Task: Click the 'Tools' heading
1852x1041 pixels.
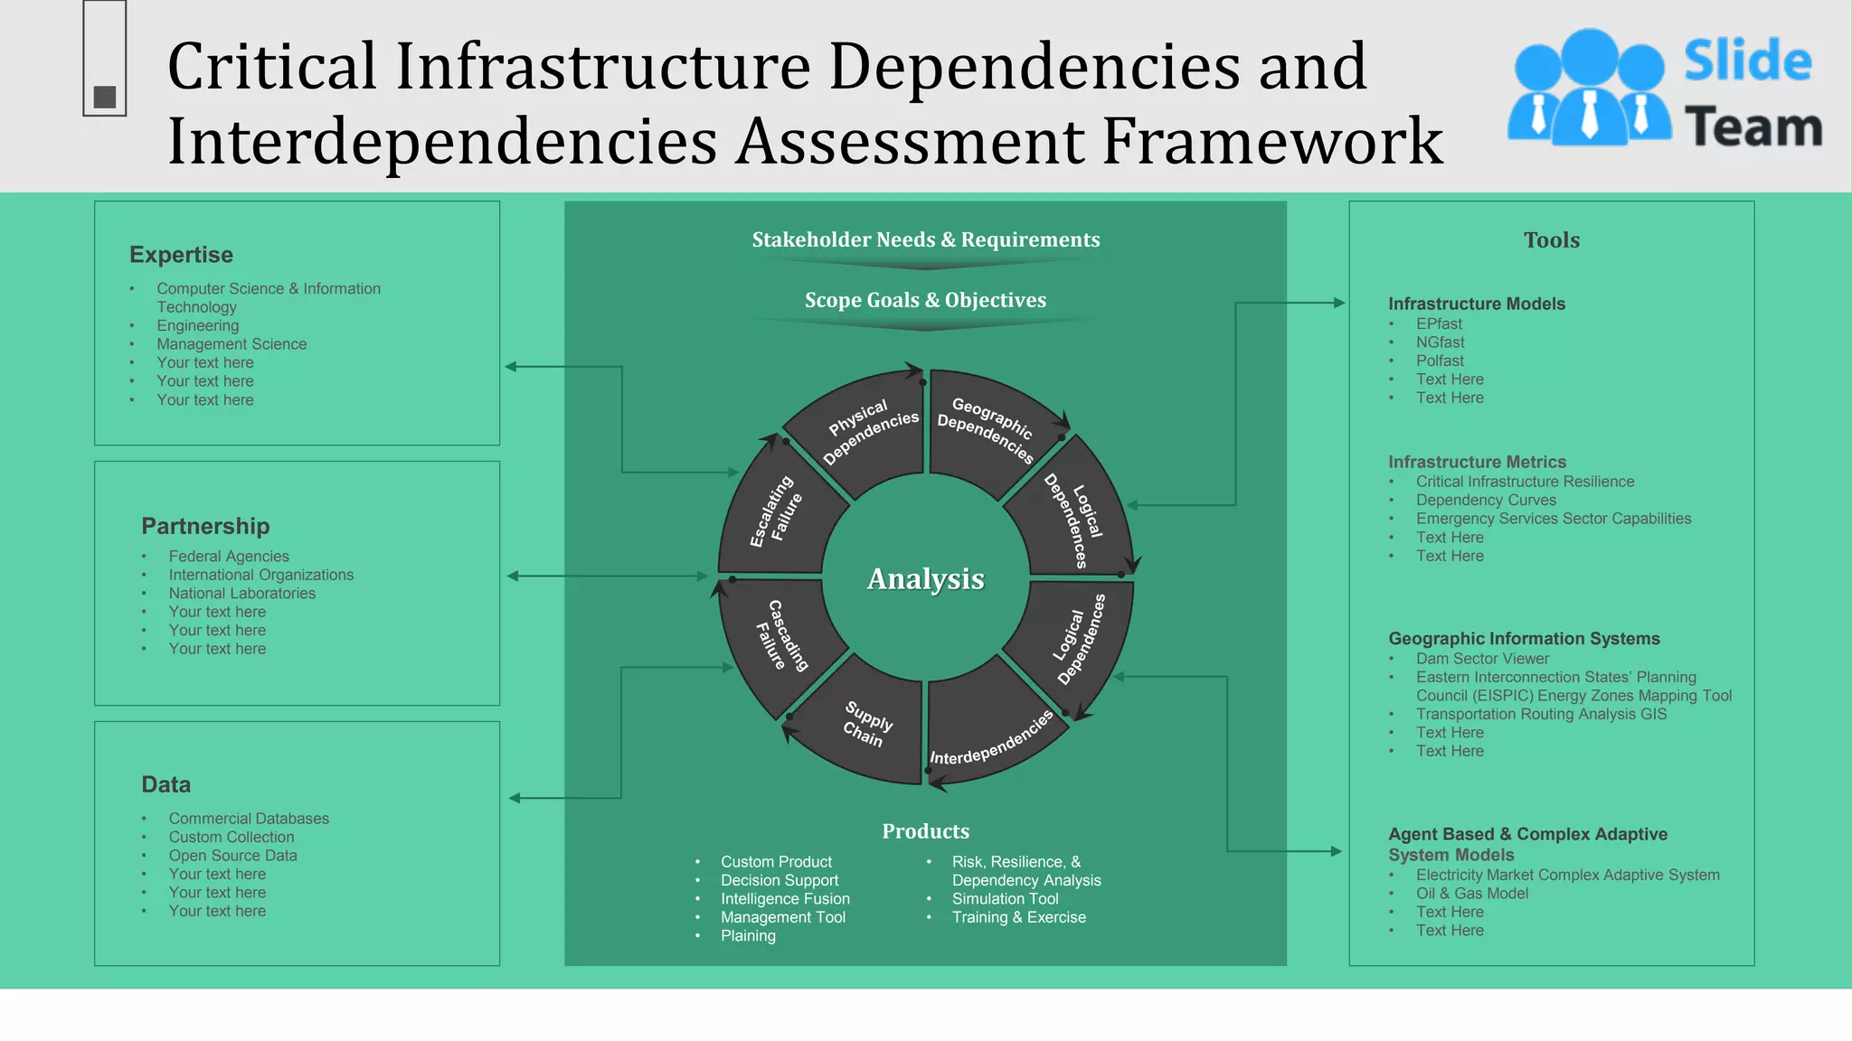Action: pyautogui.click(x=1552, y=240)
